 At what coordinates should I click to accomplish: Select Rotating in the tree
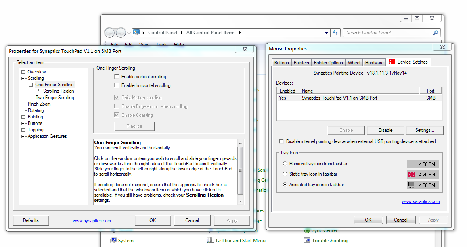pyautogui.click(x=36, y=110)
